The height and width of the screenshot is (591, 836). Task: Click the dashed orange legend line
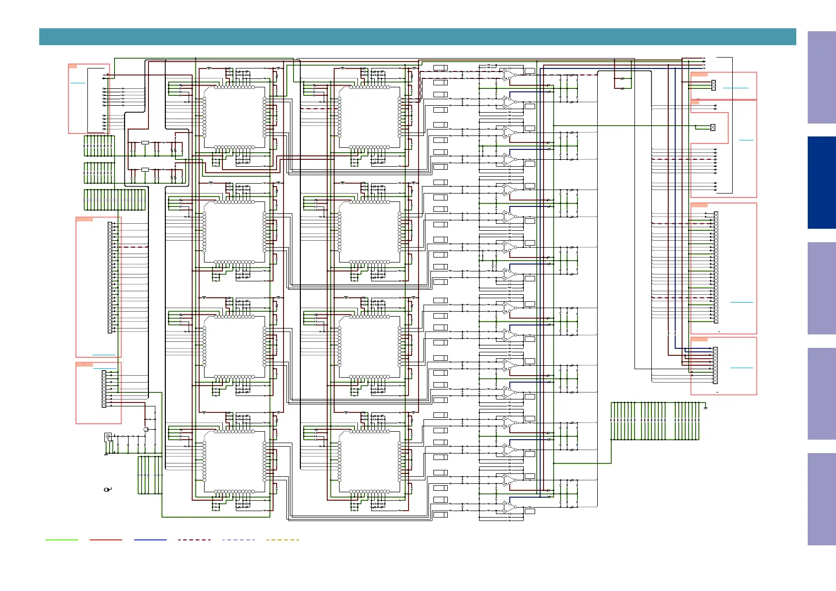coord(282,540)
